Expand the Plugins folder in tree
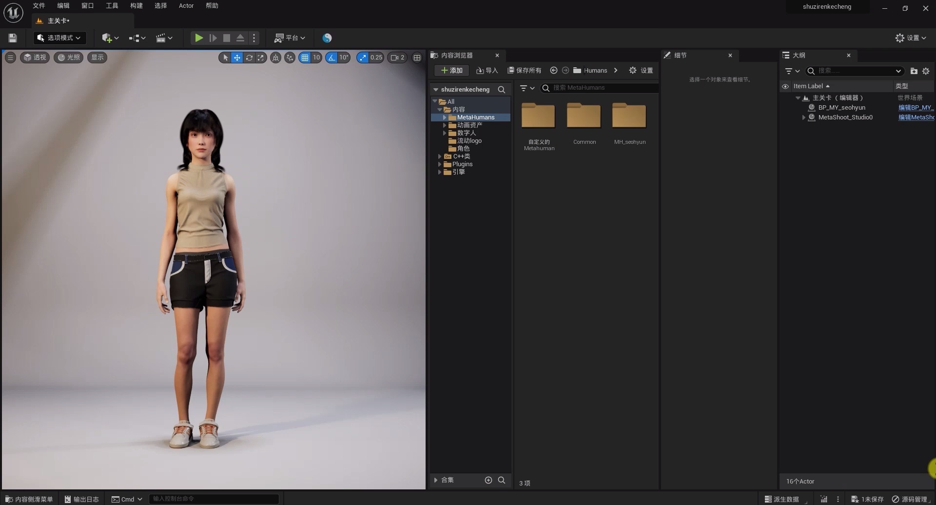The width and height of the screenshot is (936, 505). point(440,164)
